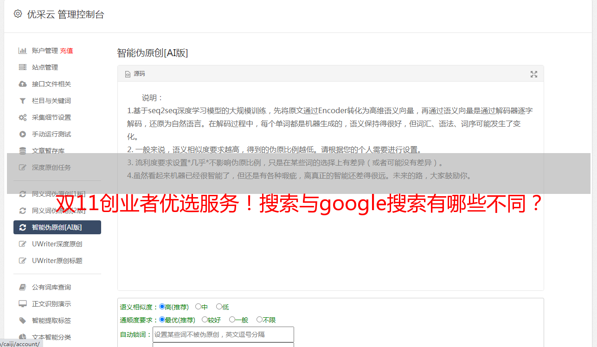Click the 说明： line in the editor

click(x=153, y=98)
